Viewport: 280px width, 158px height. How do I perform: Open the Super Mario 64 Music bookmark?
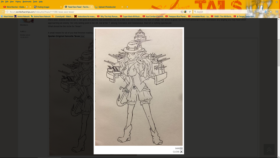131,16
